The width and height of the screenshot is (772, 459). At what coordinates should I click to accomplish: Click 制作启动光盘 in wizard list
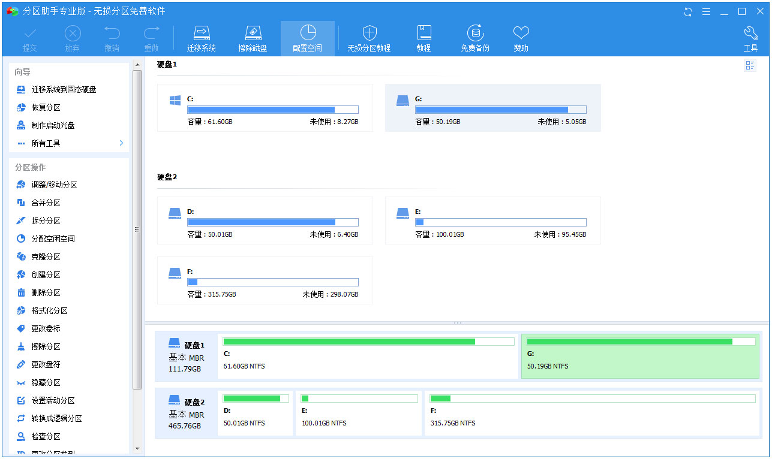(x=53, y=125)
